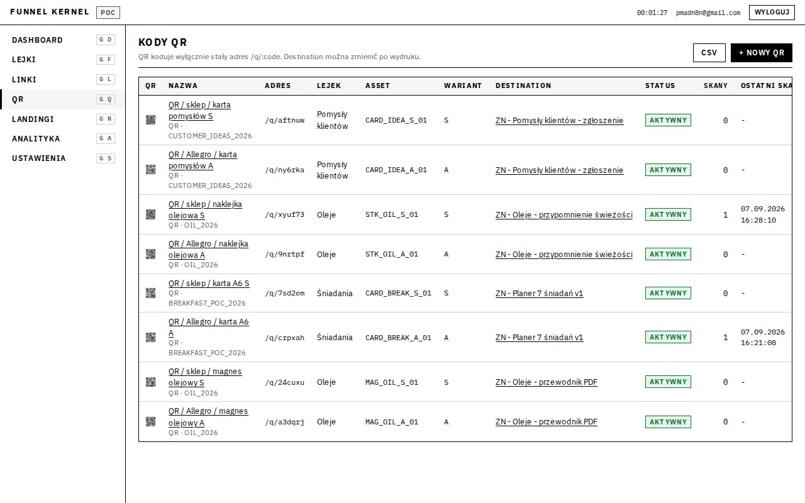Viewport: 805px width, 503px height.
Task: Click AKTYWNY status badge in xyuf73 row
Action: pos(668,214)
